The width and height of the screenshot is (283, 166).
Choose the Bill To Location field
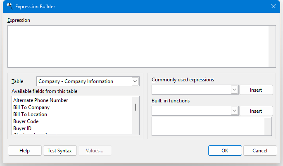[30, 114]
